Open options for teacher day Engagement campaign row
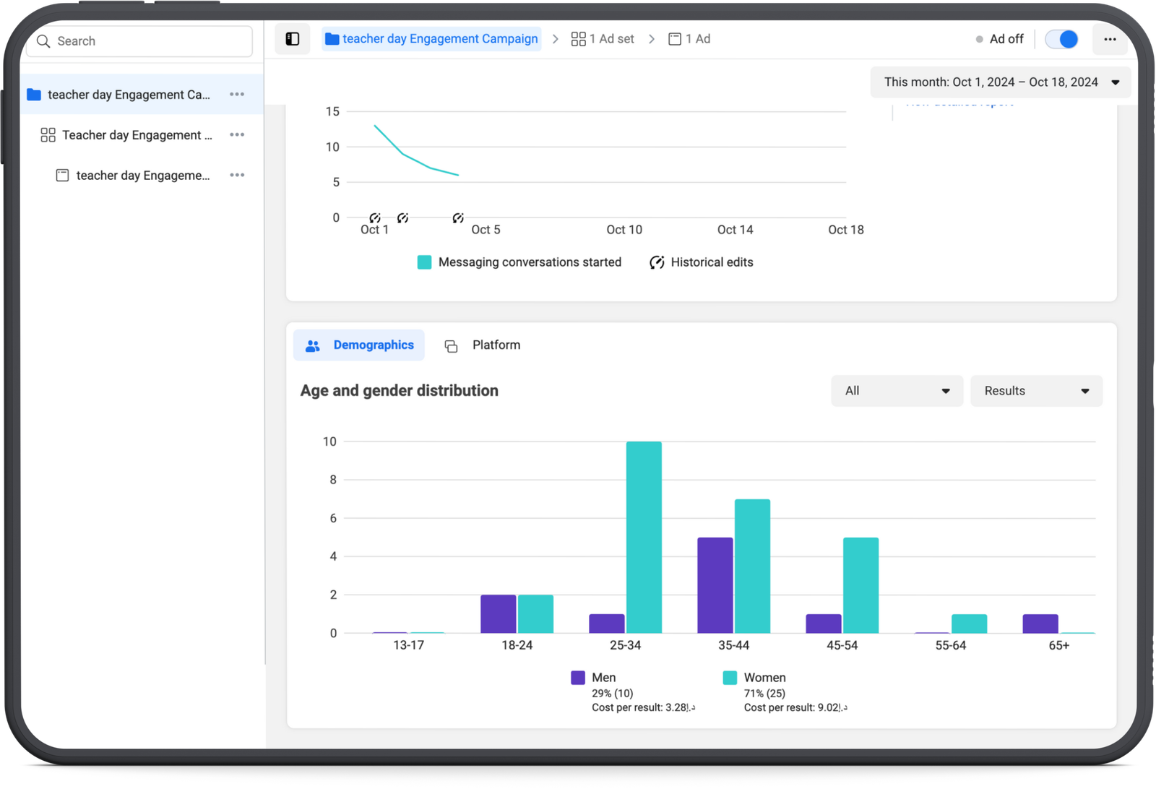Screen dimensions: 1156x789 tap(237, 95)
